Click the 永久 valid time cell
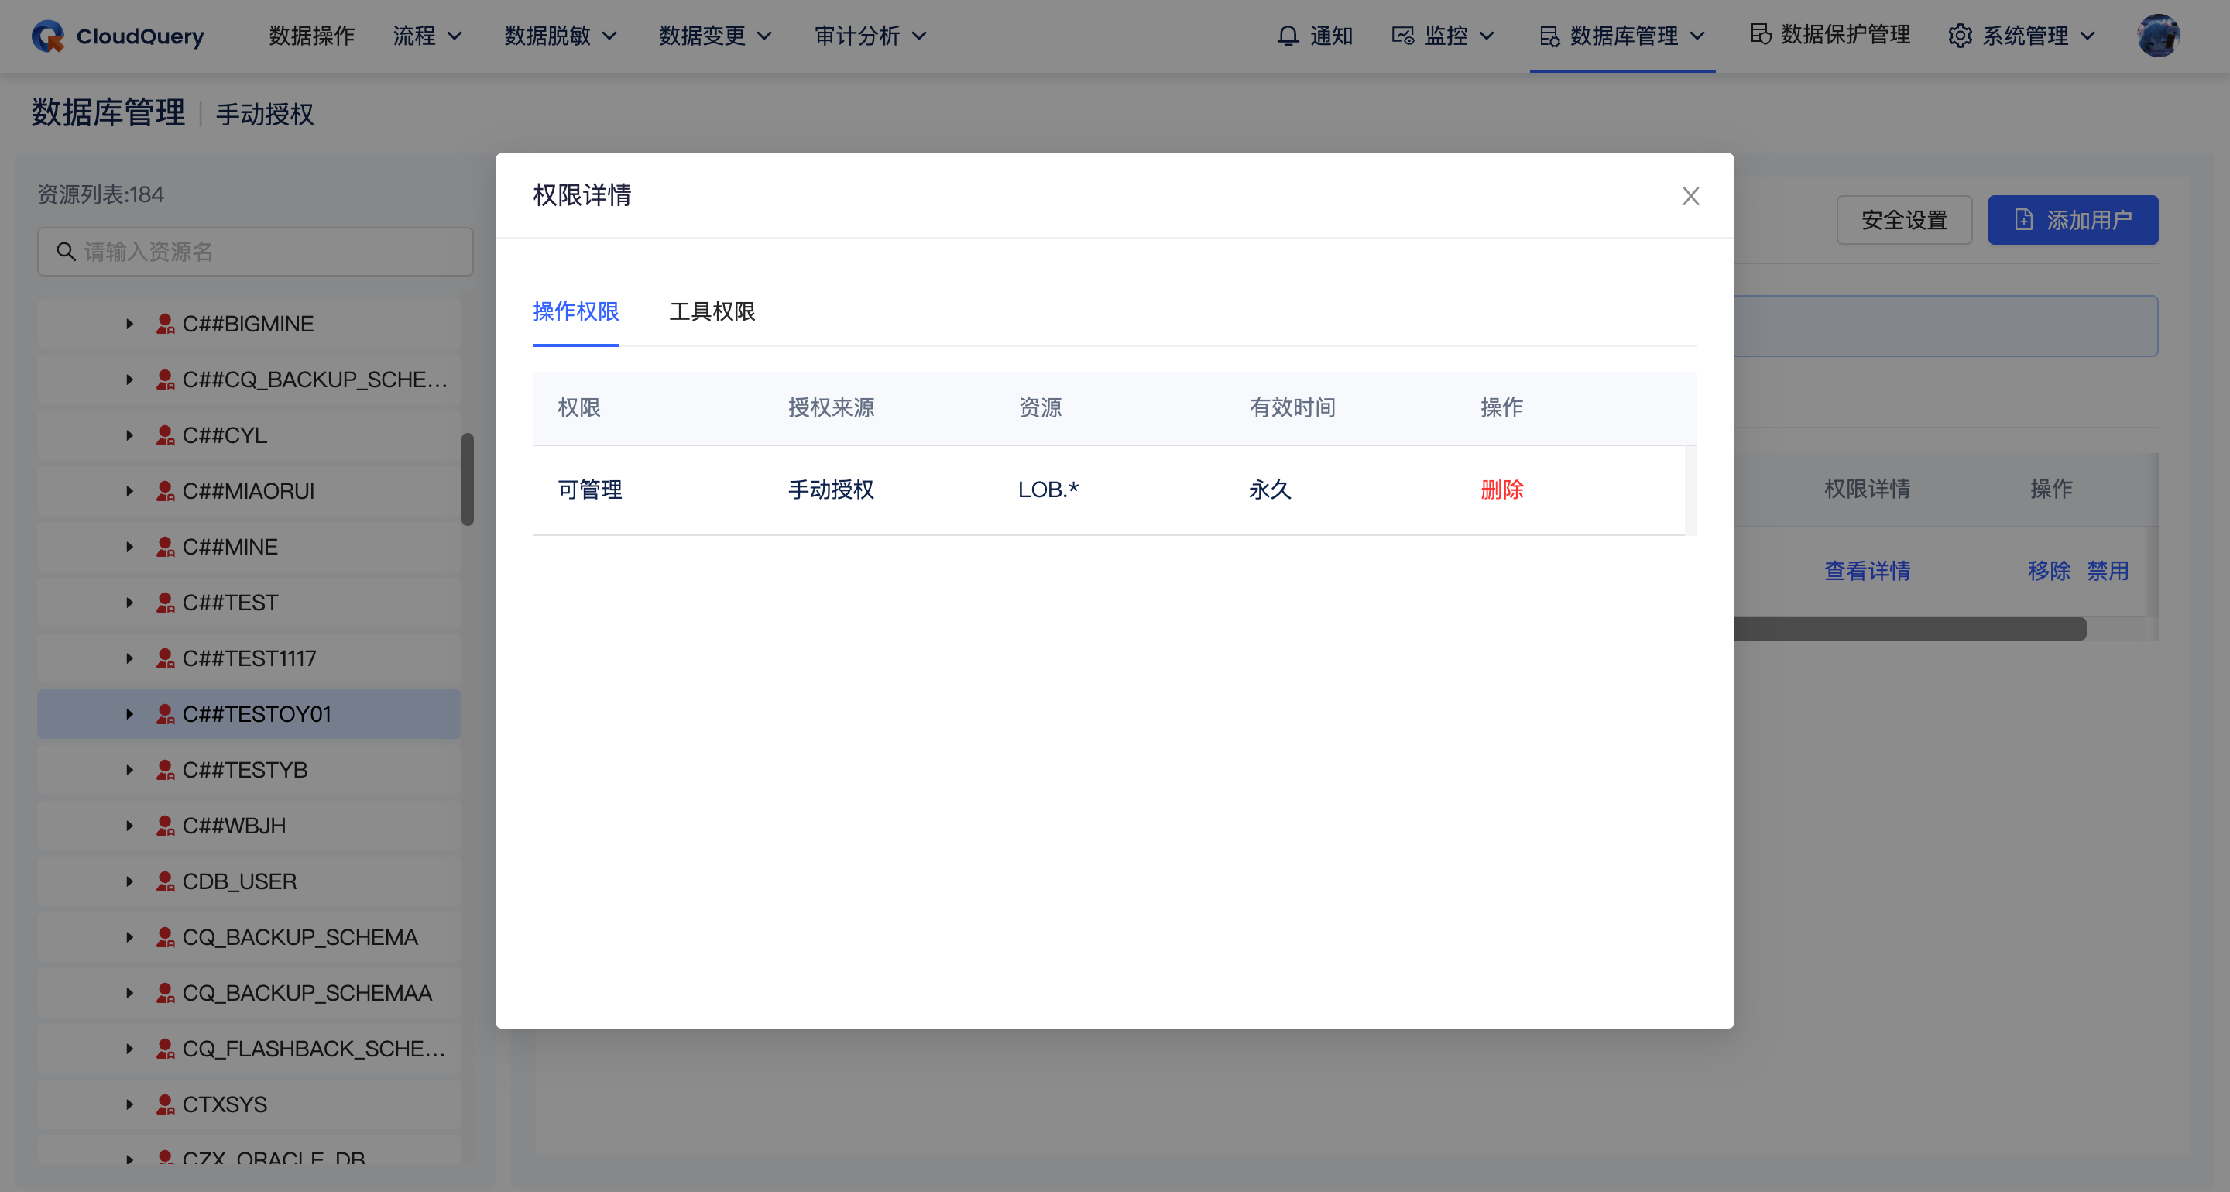The height and width of the screenshot is (1192, 2230). point(1269,490)
